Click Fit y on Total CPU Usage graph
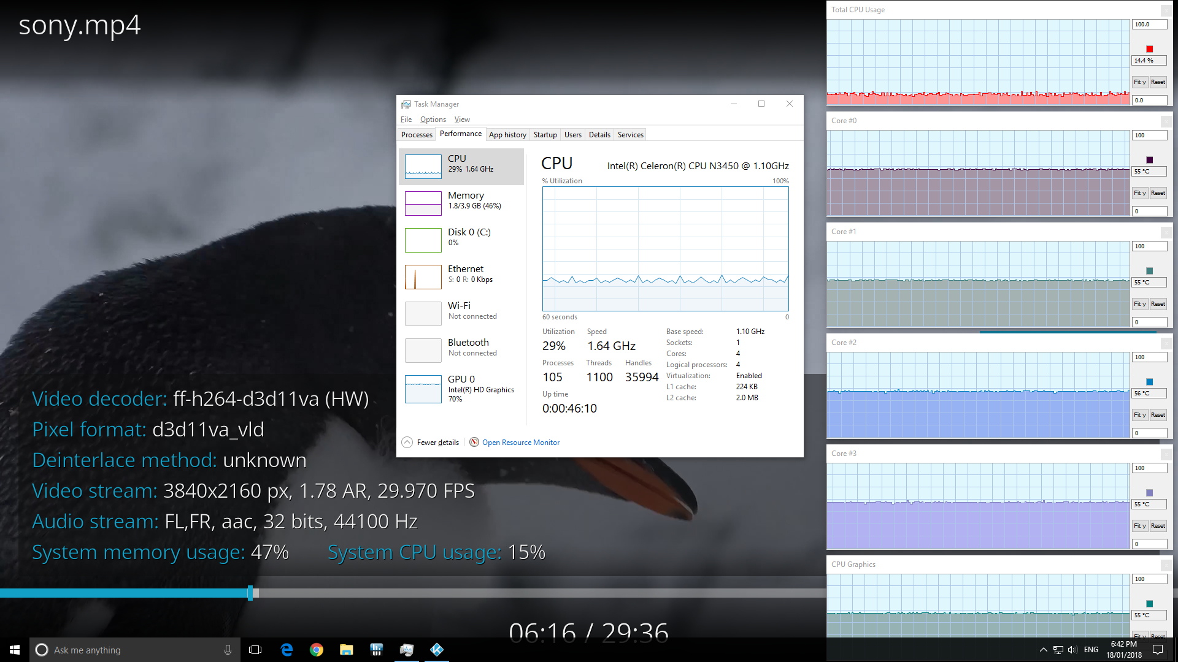The image size is (1178, 662). coord(1139,82)
